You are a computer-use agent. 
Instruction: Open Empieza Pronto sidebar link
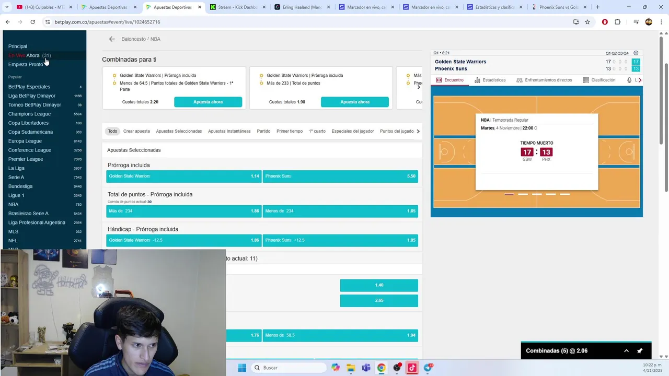tap(26, 64)
